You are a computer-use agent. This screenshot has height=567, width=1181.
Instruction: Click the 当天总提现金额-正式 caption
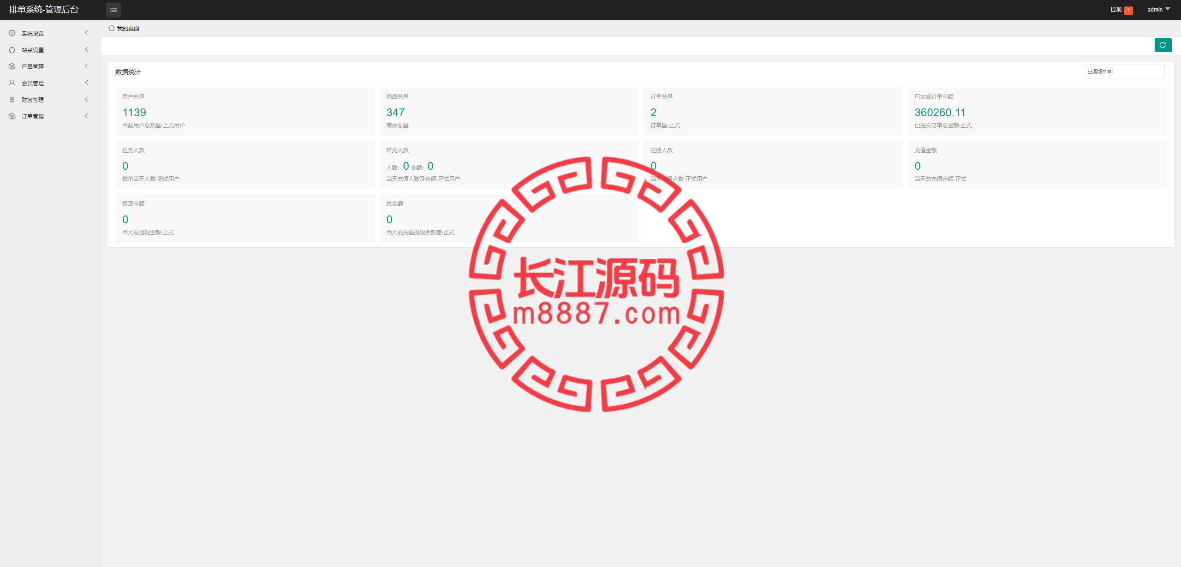point(148,233)
